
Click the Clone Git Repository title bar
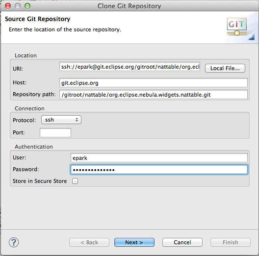129,6
